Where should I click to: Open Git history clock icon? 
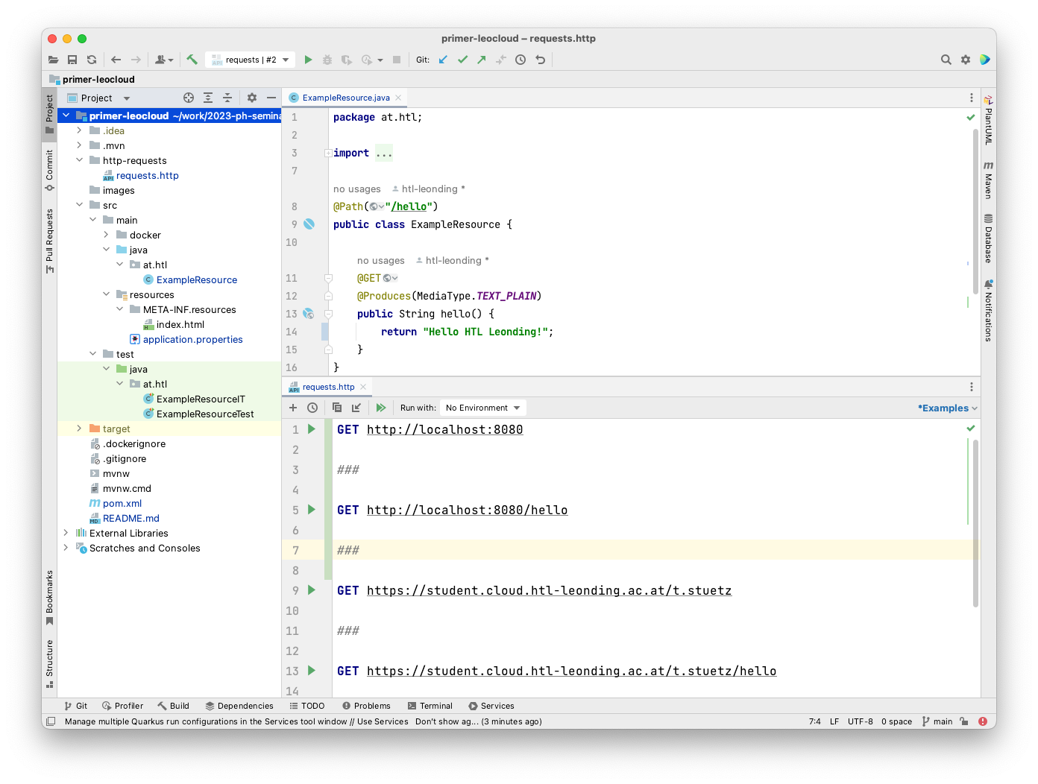coord(520,60)
